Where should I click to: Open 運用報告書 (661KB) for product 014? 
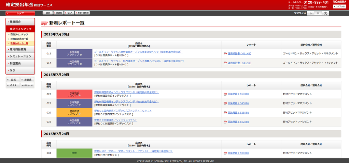click(239, 63)
